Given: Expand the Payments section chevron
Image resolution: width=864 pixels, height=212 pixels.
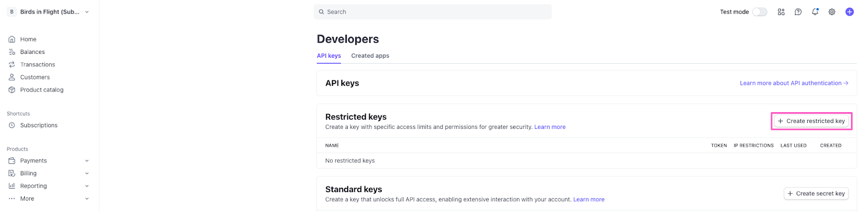Looking at the screenshot, I should [87, 161].
